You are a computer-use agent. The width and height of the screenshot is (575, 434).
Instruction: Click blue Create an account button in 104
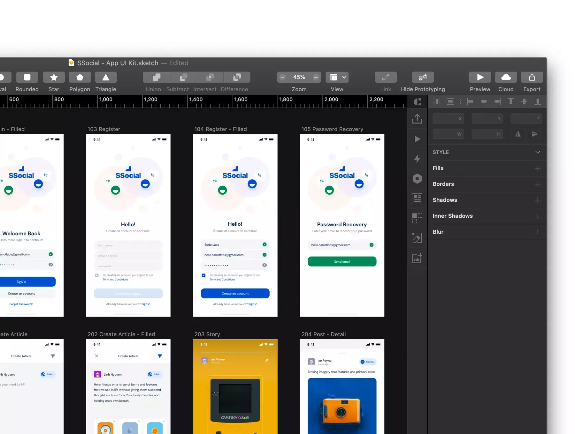tap(235, 293)
